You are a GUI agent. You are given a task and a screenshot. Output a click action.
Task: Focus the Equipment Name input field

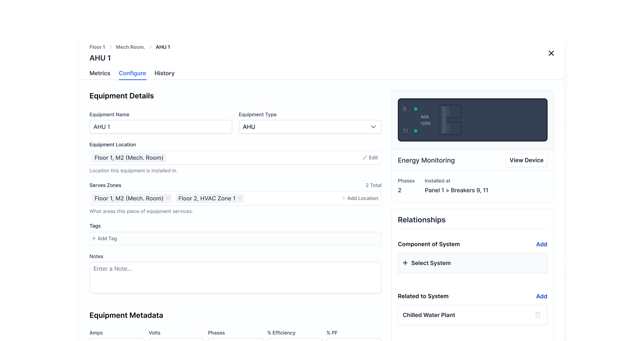161,127
